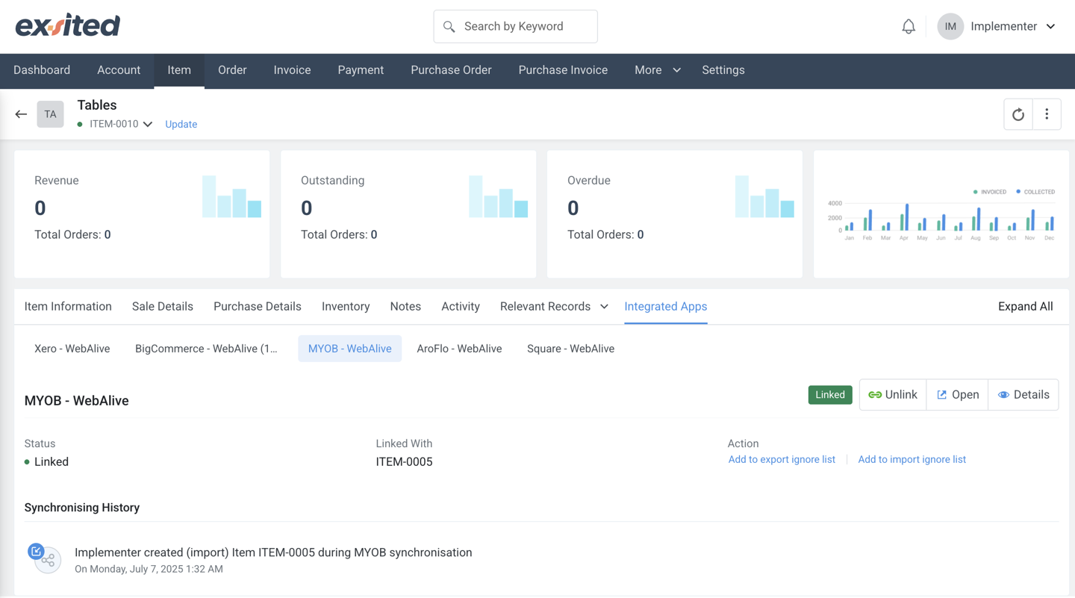Viewport: 1075px width, 598px height.
Task: View MYOB integration Details
Action: click(1023, 395)
